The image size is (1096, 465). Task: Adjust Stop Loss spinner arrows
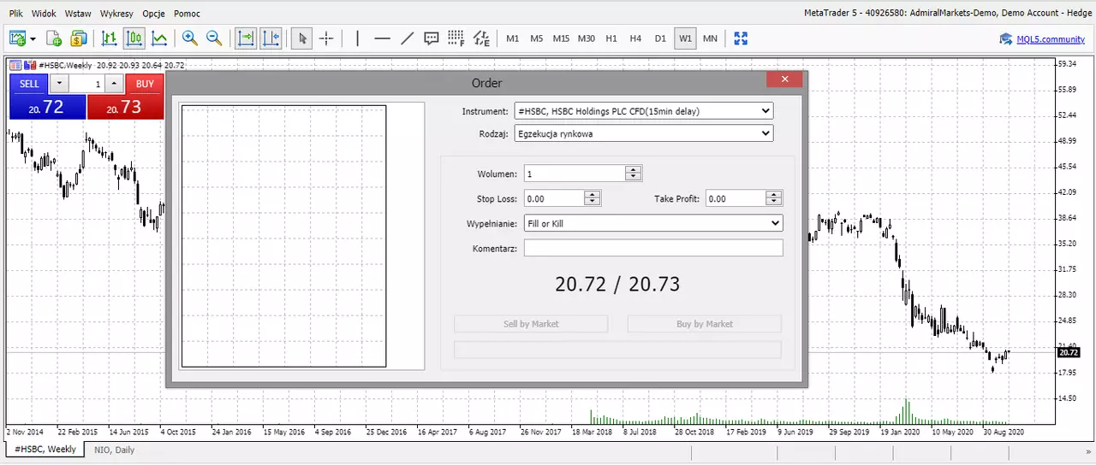pos(593,198)
